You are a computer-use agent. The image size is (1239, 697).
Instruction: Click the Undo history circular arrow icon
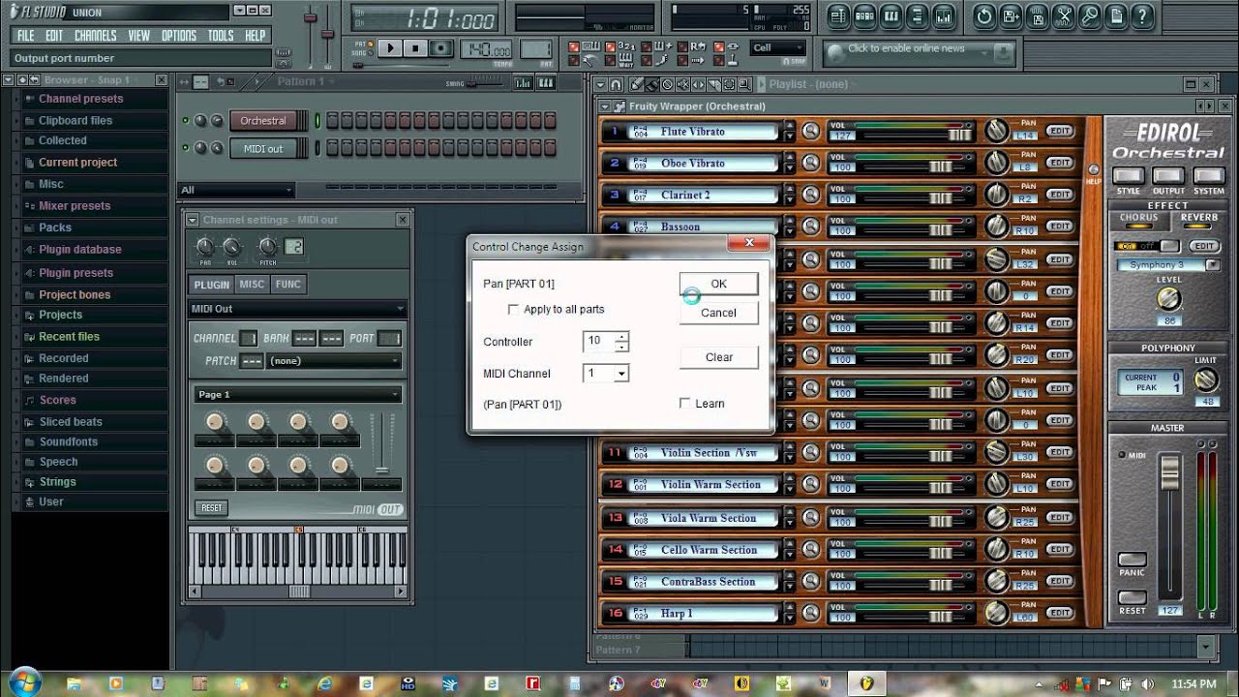[x=984, y=15]
